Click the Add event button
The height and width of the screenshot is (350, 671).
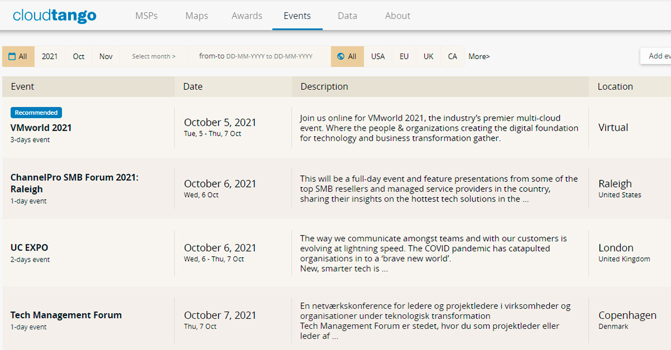pyautogui.click(x=656, y=56)
